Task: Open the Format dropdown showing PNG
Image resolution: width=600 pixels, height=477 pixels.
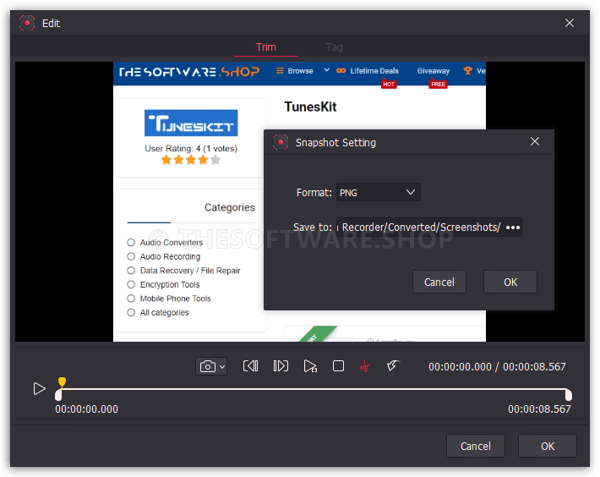Action: click(379, 192)
